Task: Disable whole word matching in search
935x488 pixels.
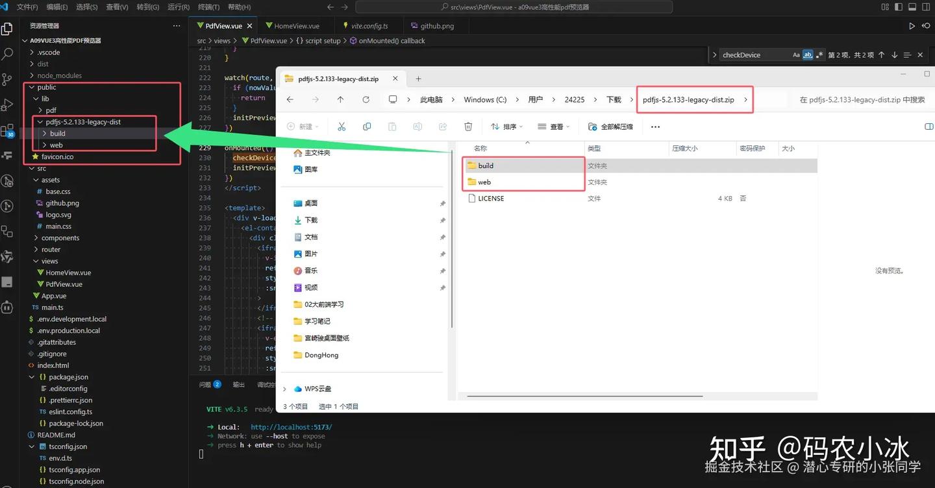Action: coord(808,55)
